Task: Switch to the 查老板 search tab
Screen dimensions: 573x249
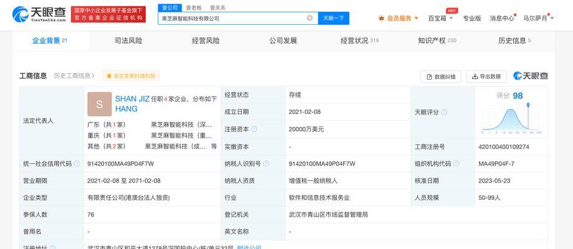Action: coord(194,7)
